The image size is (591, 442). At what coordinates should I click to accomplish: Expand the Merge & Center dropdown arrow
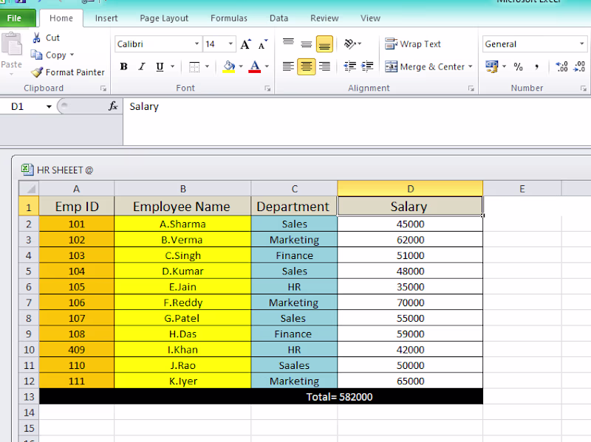[x=470, y=66]
